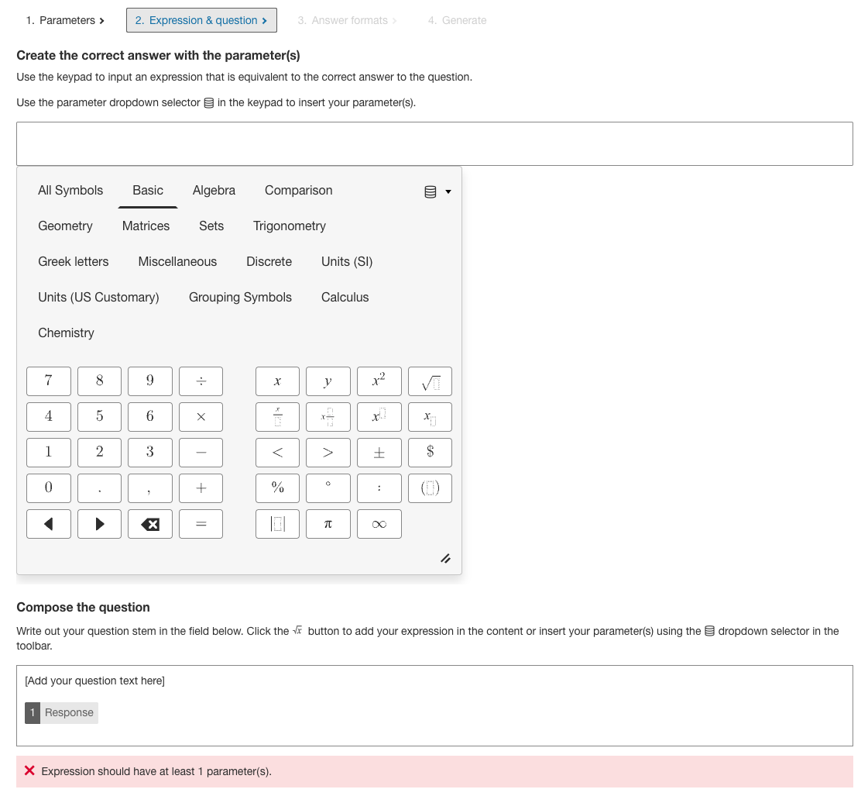Insert the fraction template
The width and height of the screenshot is (868, 803).
click(x=277, y=417)
